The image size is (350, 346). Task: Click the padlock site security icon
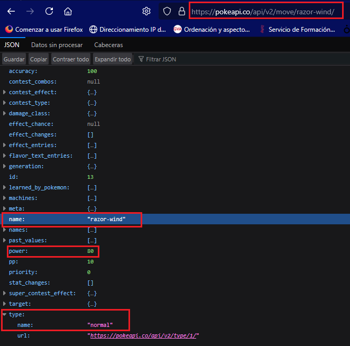tap(182, 11)
